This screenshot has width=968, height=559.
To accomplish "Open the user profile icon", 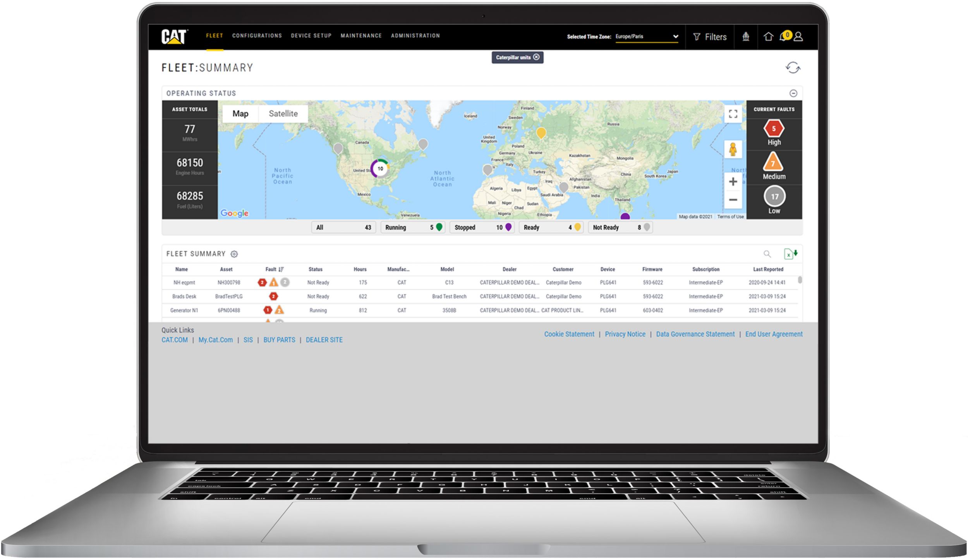I will [798, 37].
